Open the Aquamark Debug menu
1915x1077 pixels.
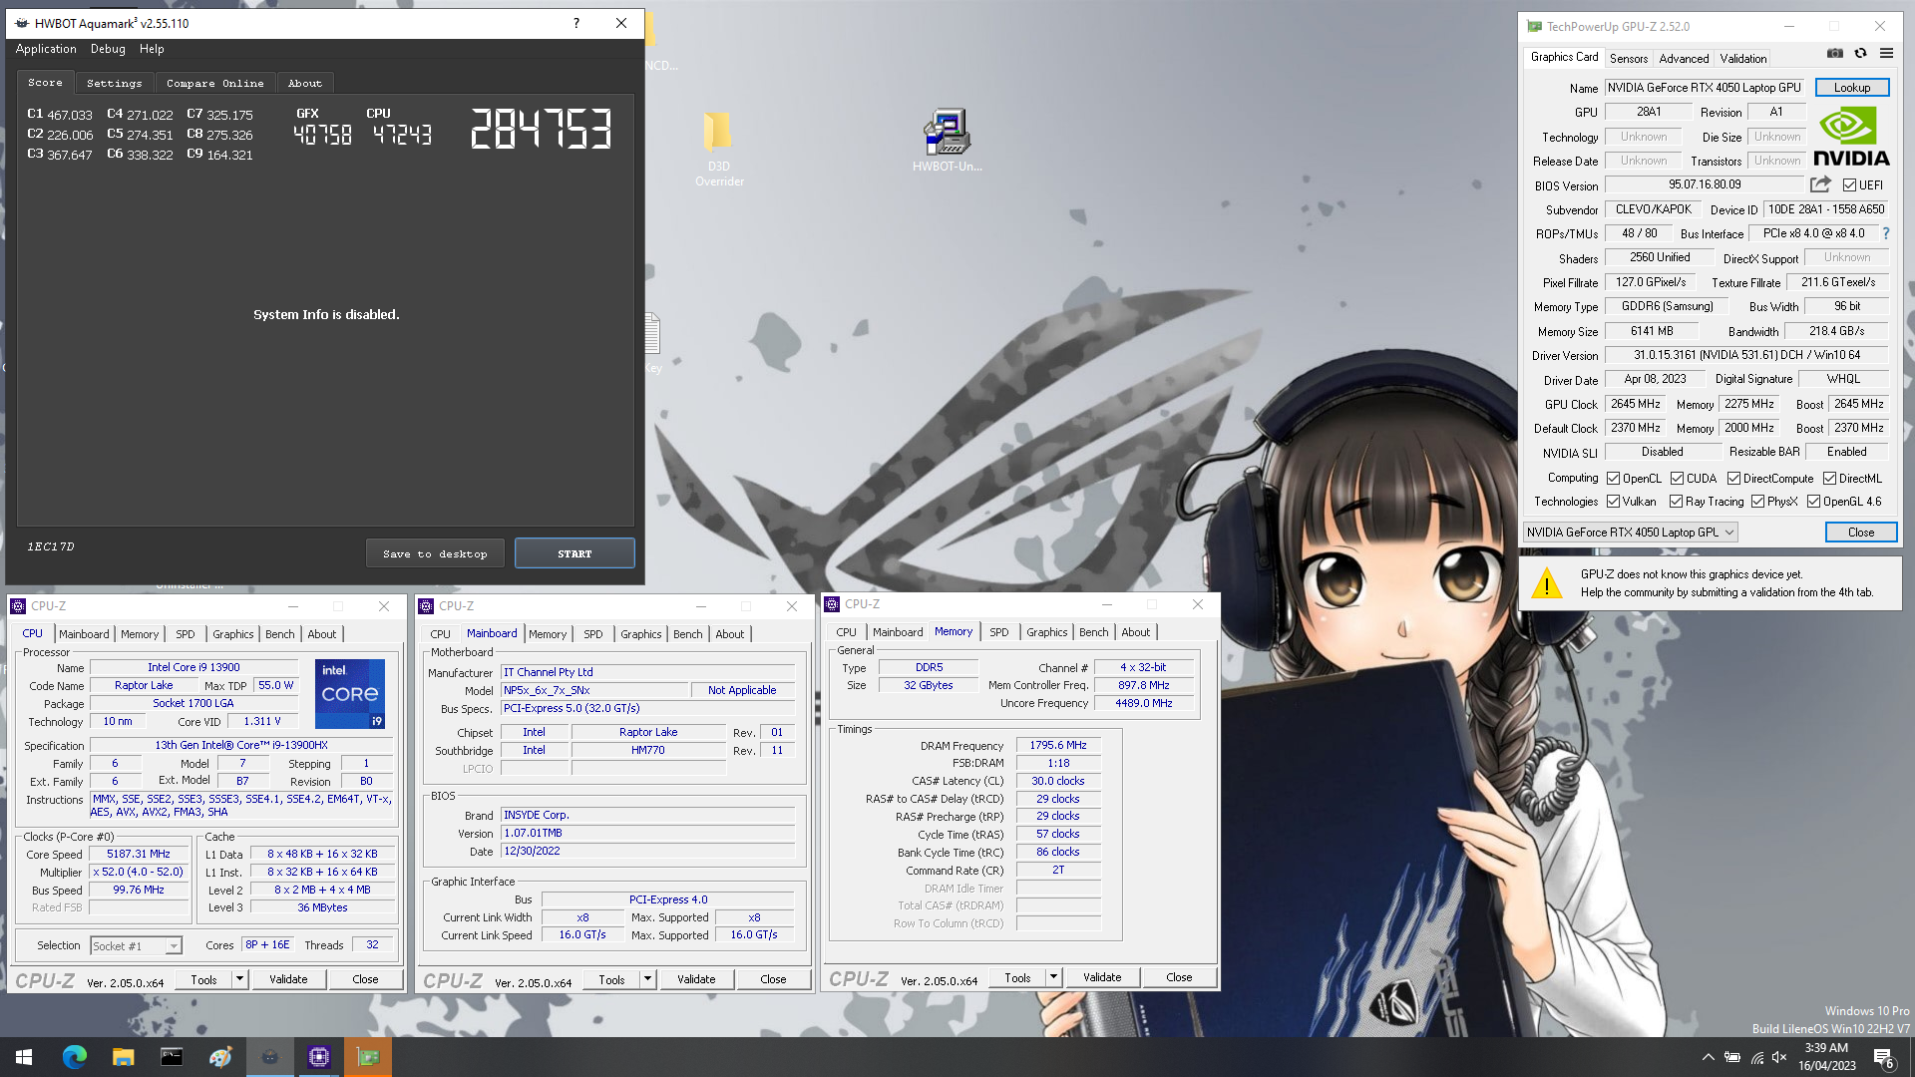pyautogui.click(x=108, y=49)
